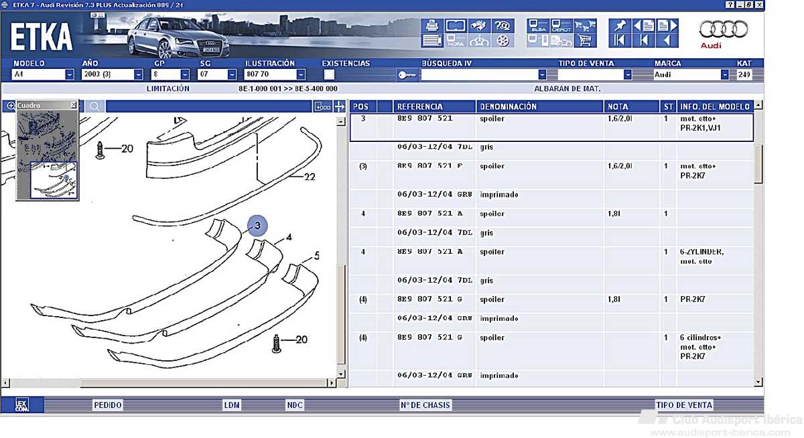Open the Marca dropdown
Image resolution: width=804 pixels, height=438 pixels.
[x=724, y=75]
